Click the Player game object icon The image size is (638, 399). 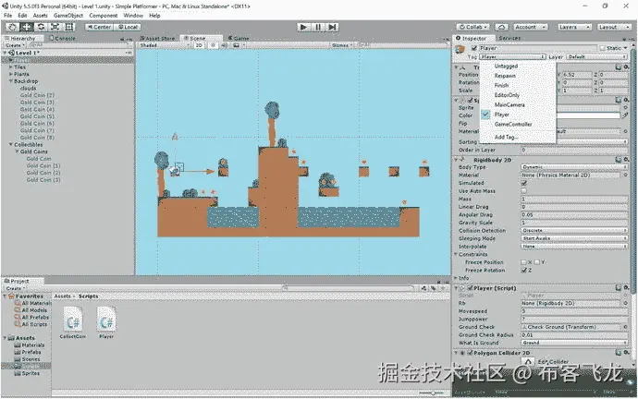tap(460, 50)
